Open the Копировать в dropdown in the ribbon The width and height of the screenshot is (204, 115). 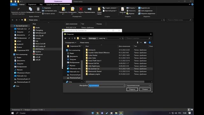[x=72, y=11]
